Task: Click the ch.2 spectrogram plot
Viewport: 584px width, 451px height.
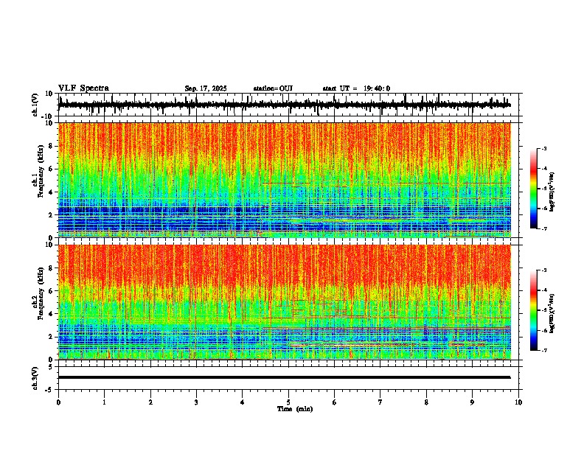Action: 285,302
